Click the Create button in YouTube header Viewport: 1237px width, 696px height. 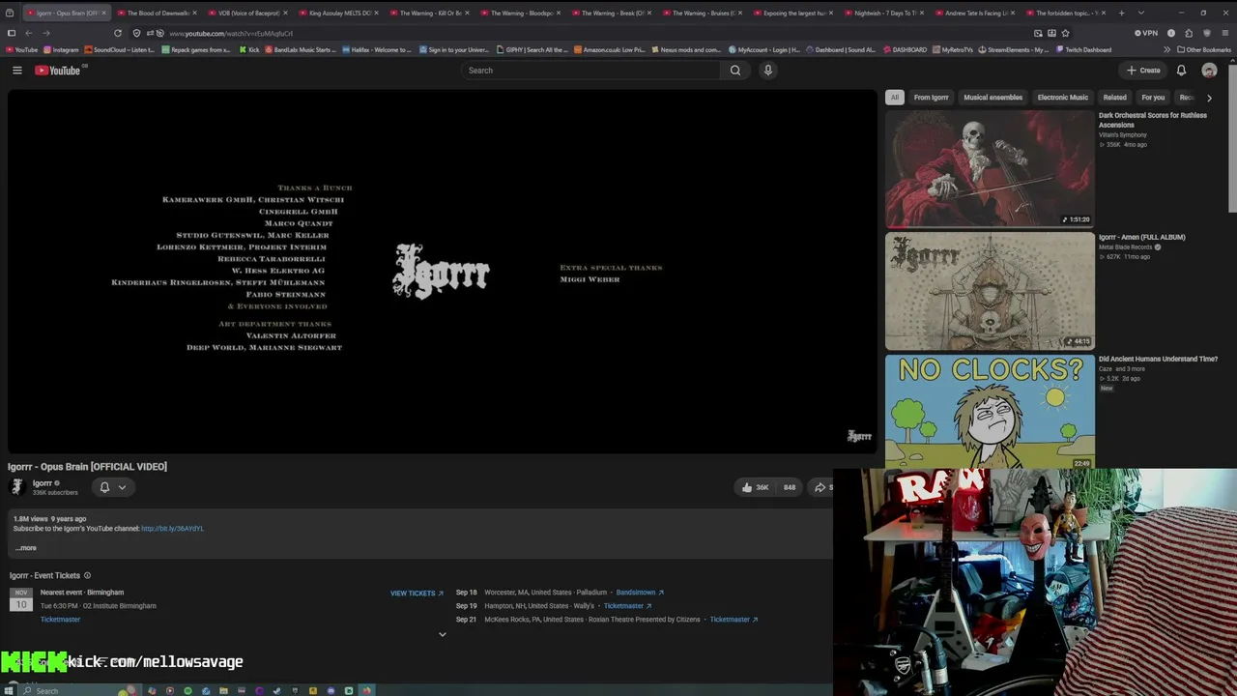[1143, 70]
